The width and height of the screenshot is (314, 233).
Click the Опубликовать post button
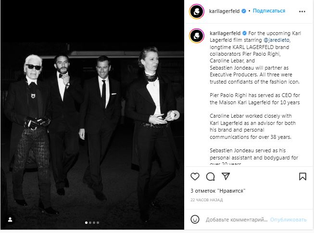point(288,220)
